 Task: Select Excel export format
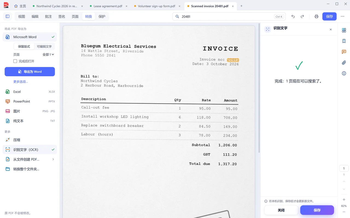[x=30, y=92]
